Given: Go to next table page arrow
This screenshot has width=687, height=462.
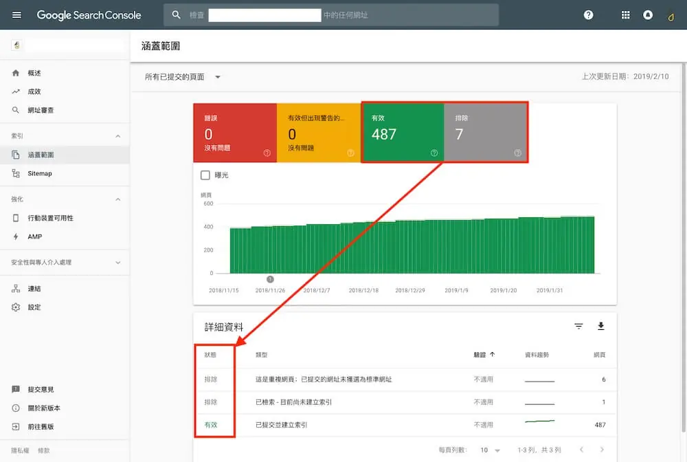Looking at the screenshot, I should tap(602, 450).
